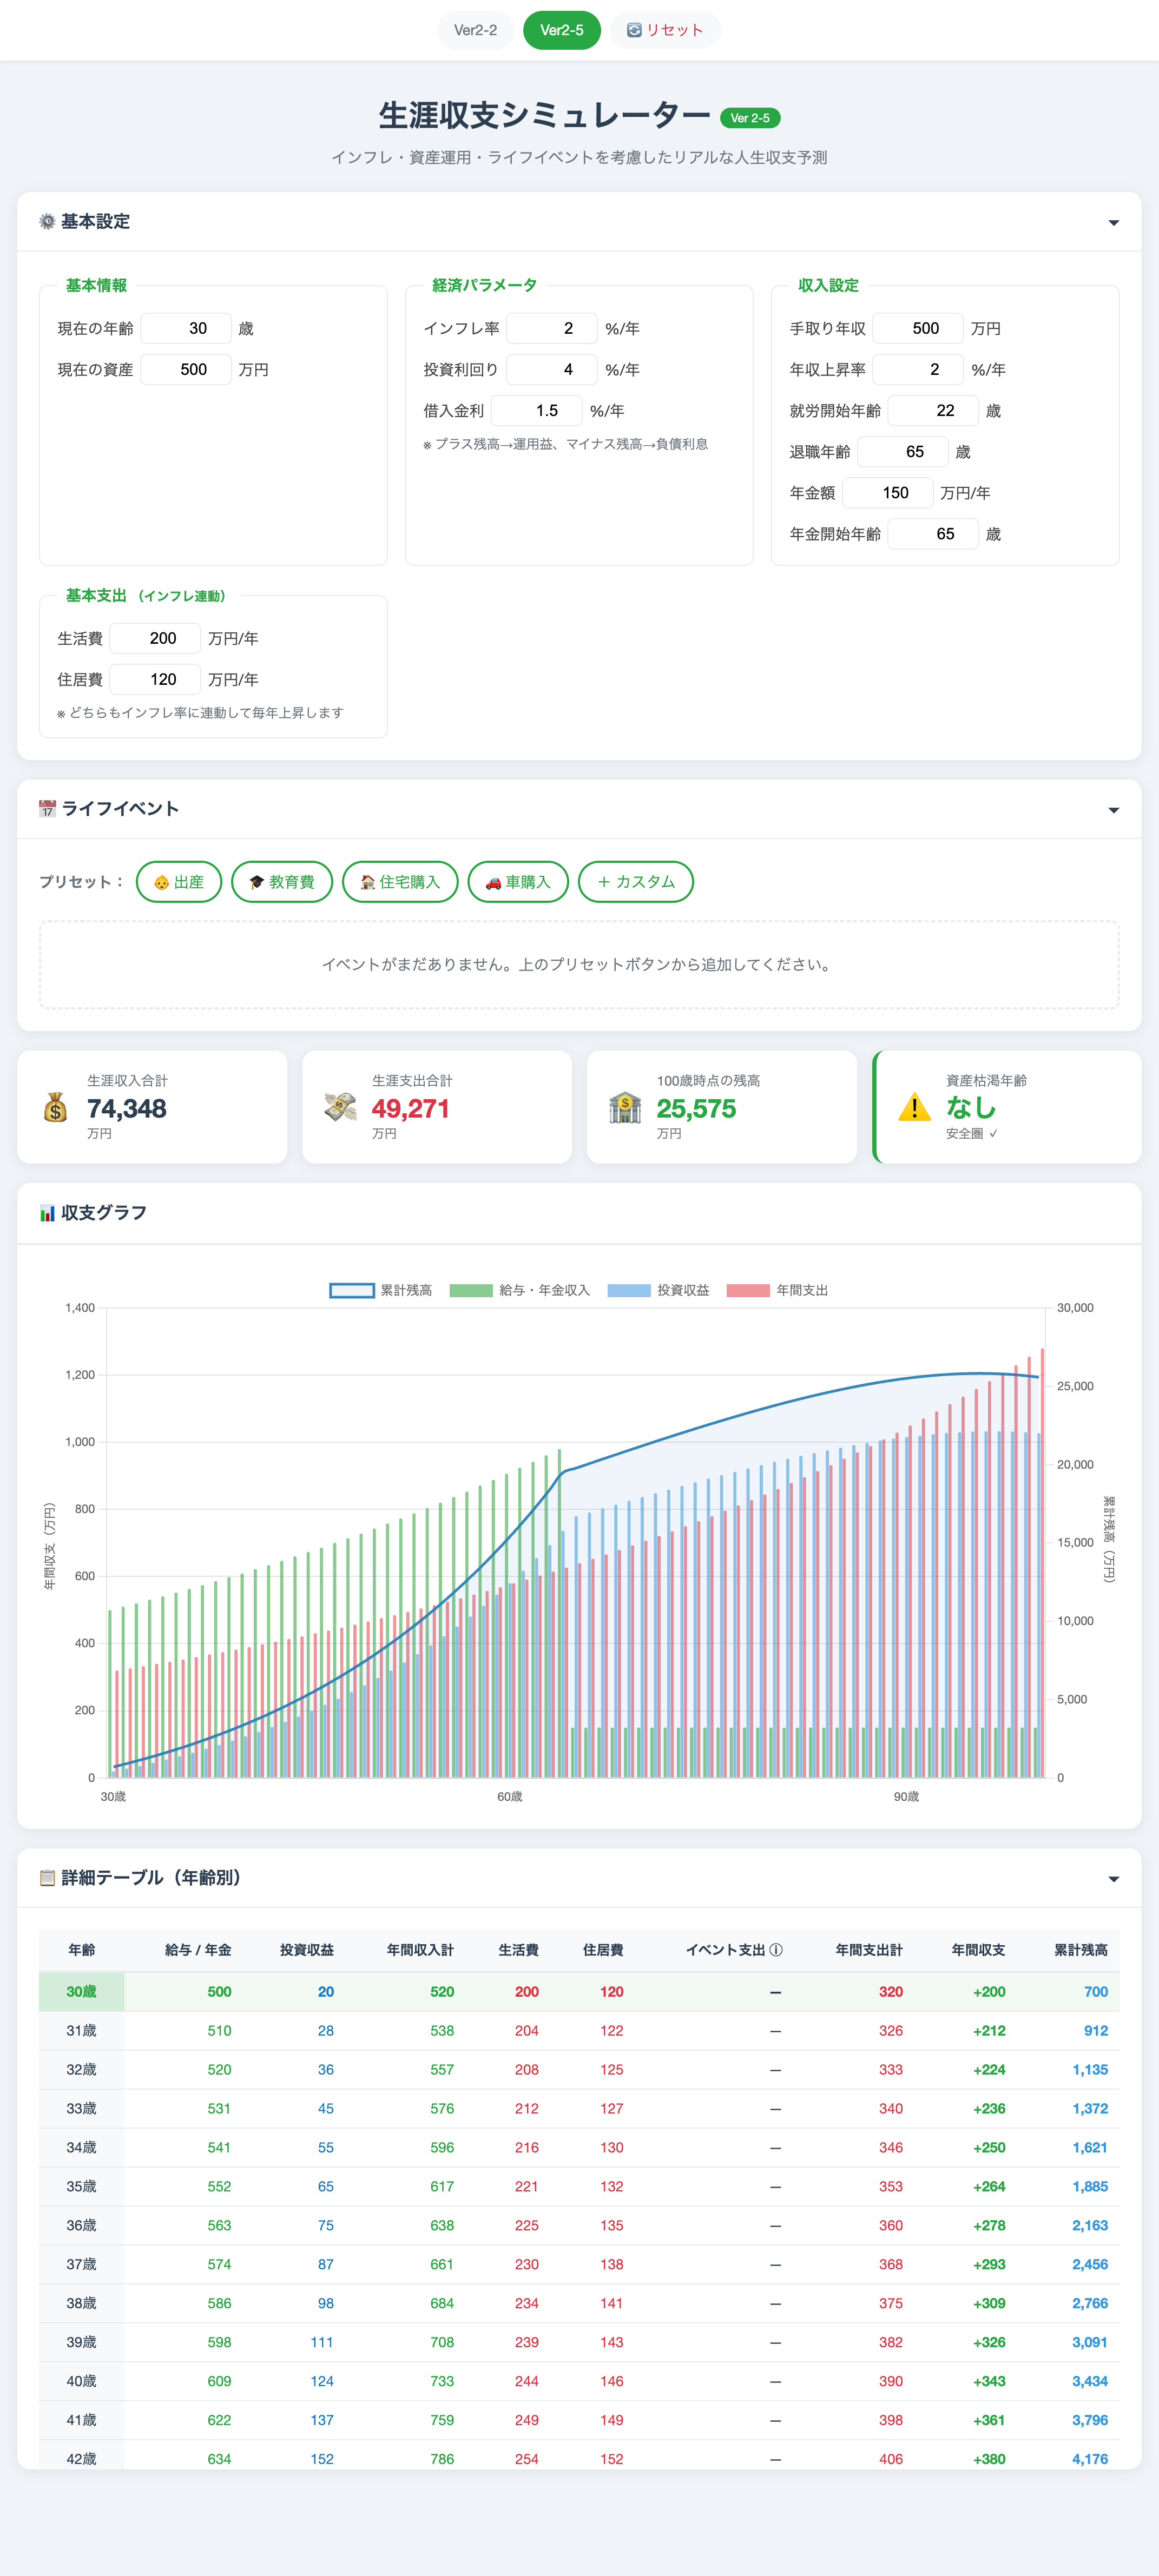Toggle the 年間支出 legend series
This screenshot has height=2576, width=1159.
(x=777, y=1290)
